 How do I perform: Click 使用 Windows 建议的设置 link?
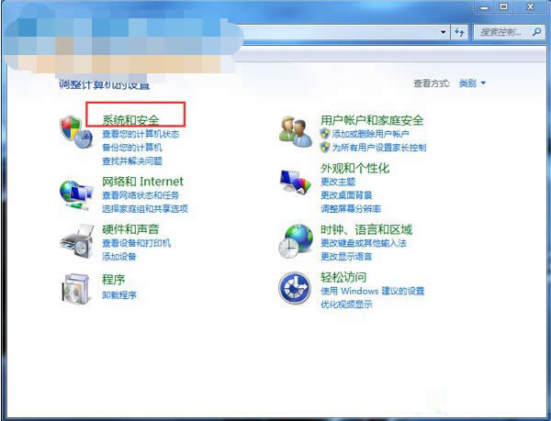373,291
